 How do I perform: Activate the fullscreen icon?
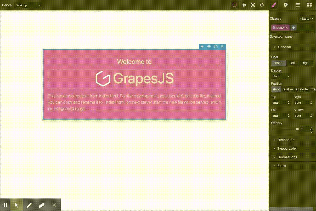(x=253, y=5)
